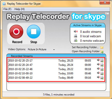Click the webcam icon next to local webcam
This screenshot has height=99, width=112.
(75, 36)
